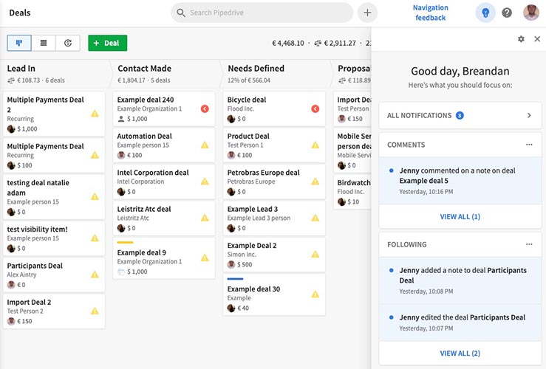
Task: Click owner avatar on Automation Deal
Action: pyautogui.click(x=121, y=156)
